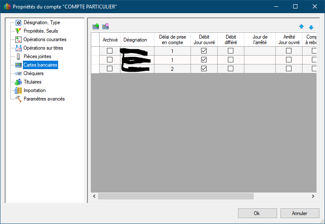Click the Opérations sur titres chart icon

[18, 48]
